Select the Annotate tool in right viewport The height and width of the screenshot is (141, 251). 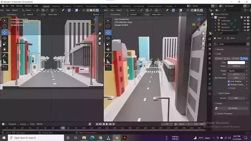[108, 56]
